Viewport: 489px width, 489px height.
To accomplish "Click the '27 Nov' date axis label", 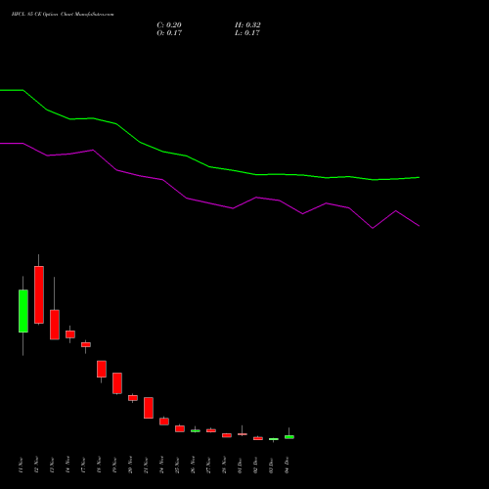I will tap(208, 466).
